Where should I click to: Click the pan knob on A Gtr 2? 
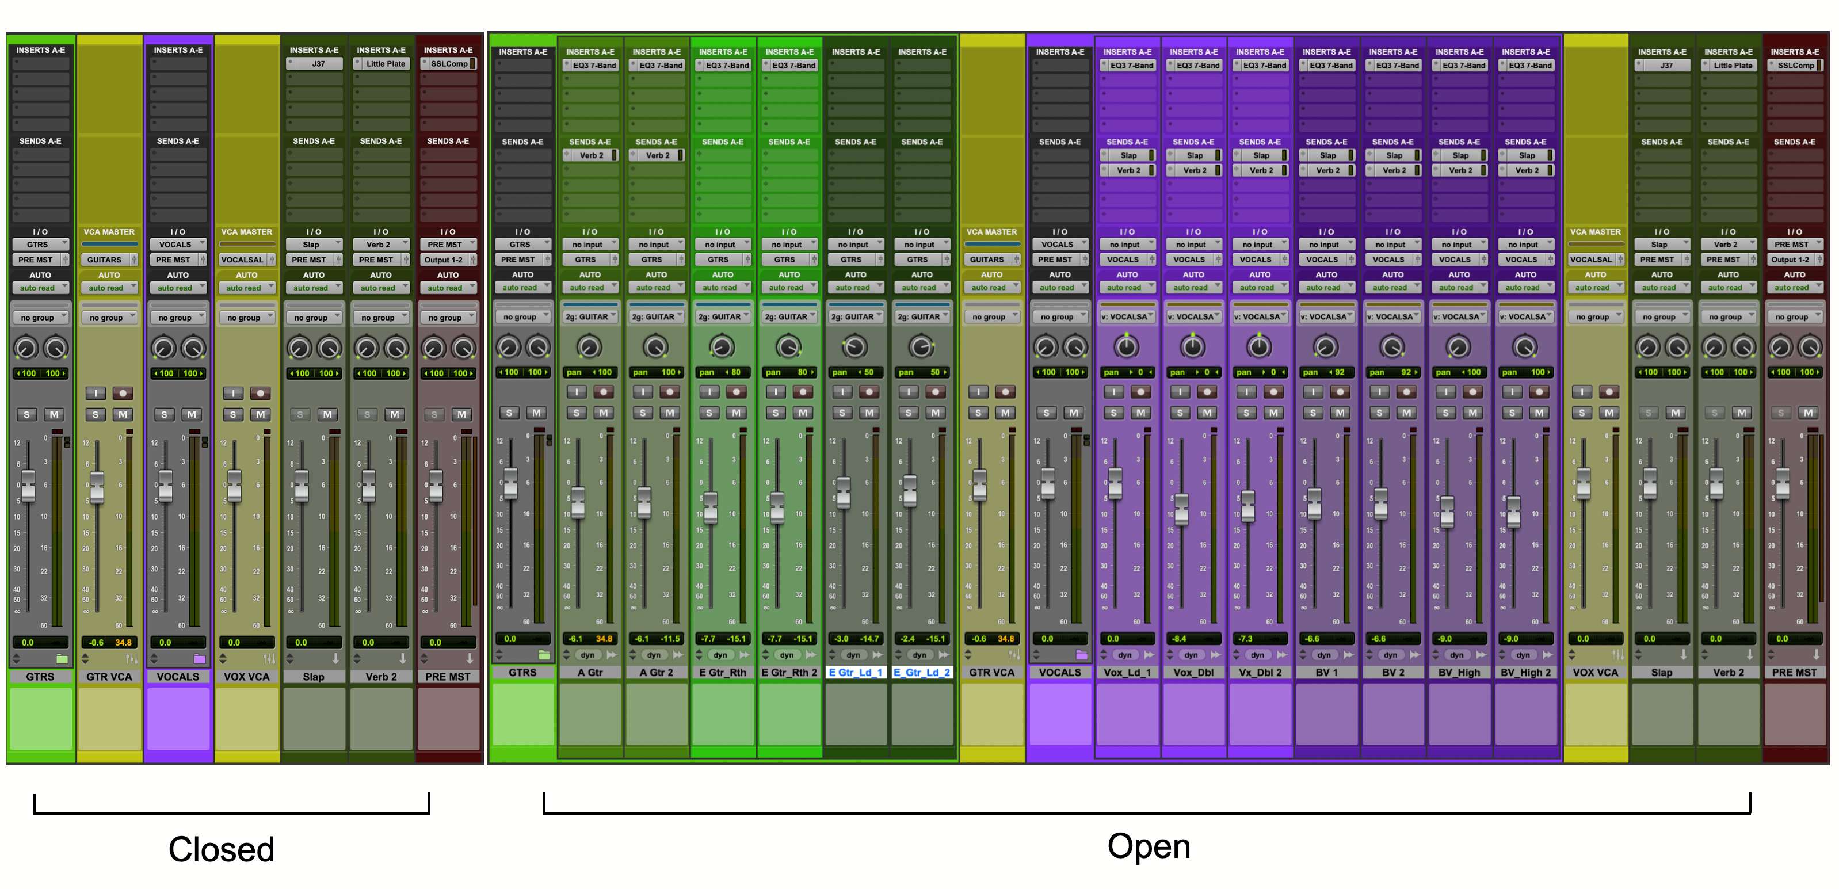point(655,347)
